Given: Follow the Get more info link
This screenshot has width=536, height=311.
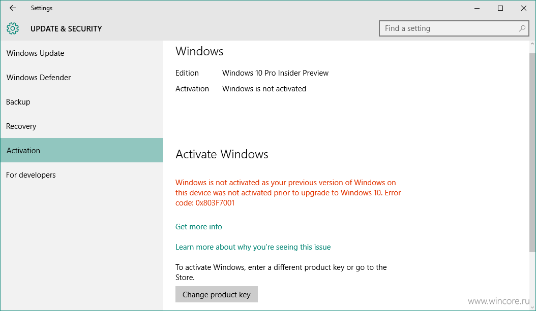Looking at the screenshot, I should pos(199,227).
